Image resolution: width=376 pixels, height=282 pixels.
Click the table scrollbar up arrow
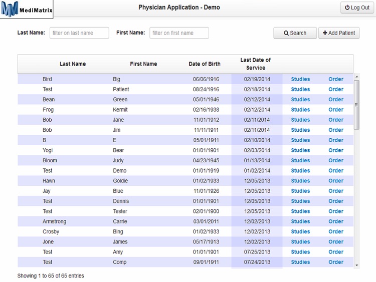coord(357,77)
